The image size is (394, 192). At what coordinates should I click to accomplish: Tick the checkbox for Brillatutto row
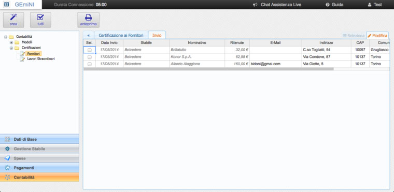tap(90, 50)
